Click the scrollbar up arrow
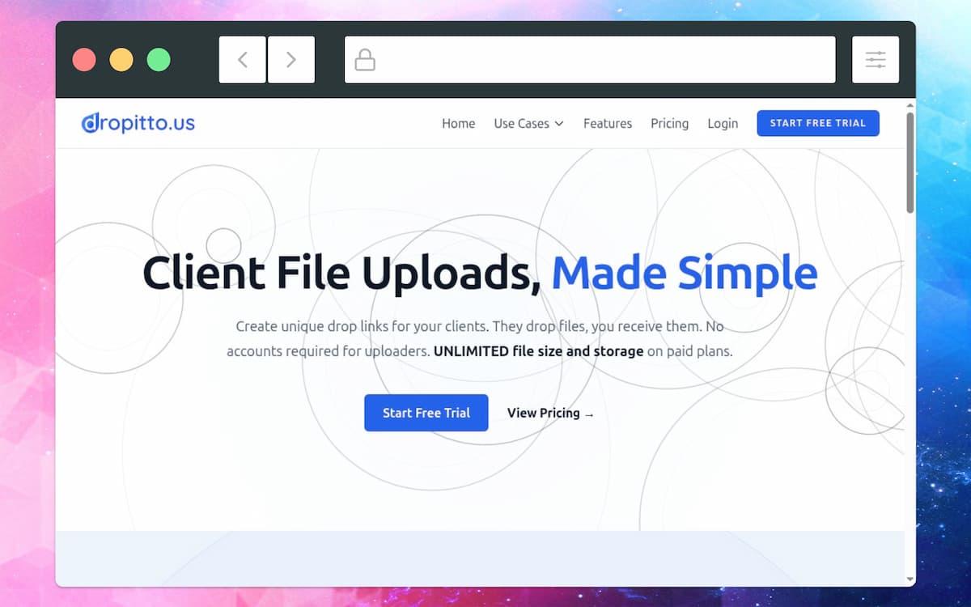The height and width of the screenshot is (607, 971). (x=910, y=105)
